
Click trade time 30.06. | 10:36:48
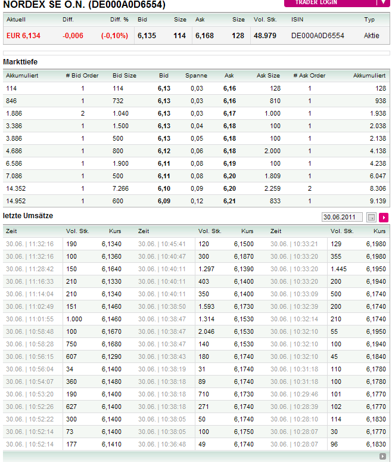pyautogui.click(x=162, y=444)
